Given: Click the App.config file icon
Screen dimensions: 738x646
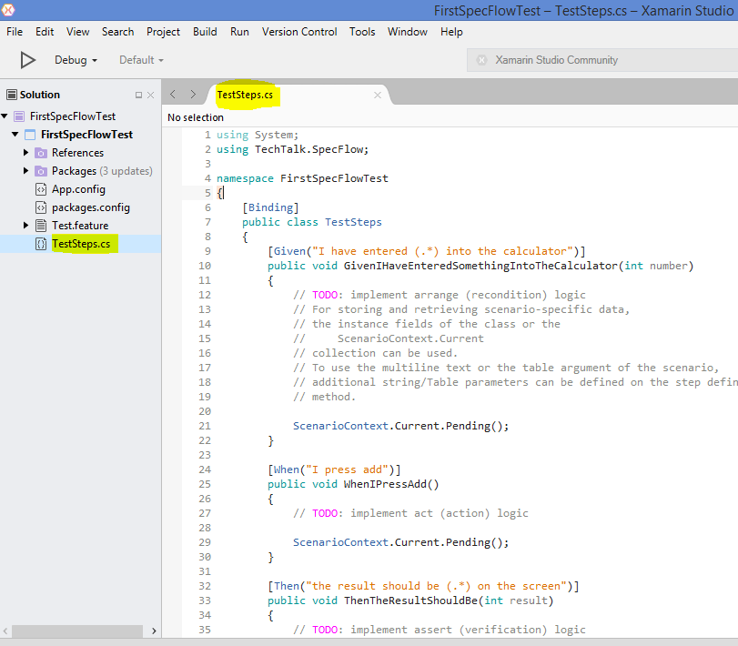Looking at the screenshot, I should (40, 189).
